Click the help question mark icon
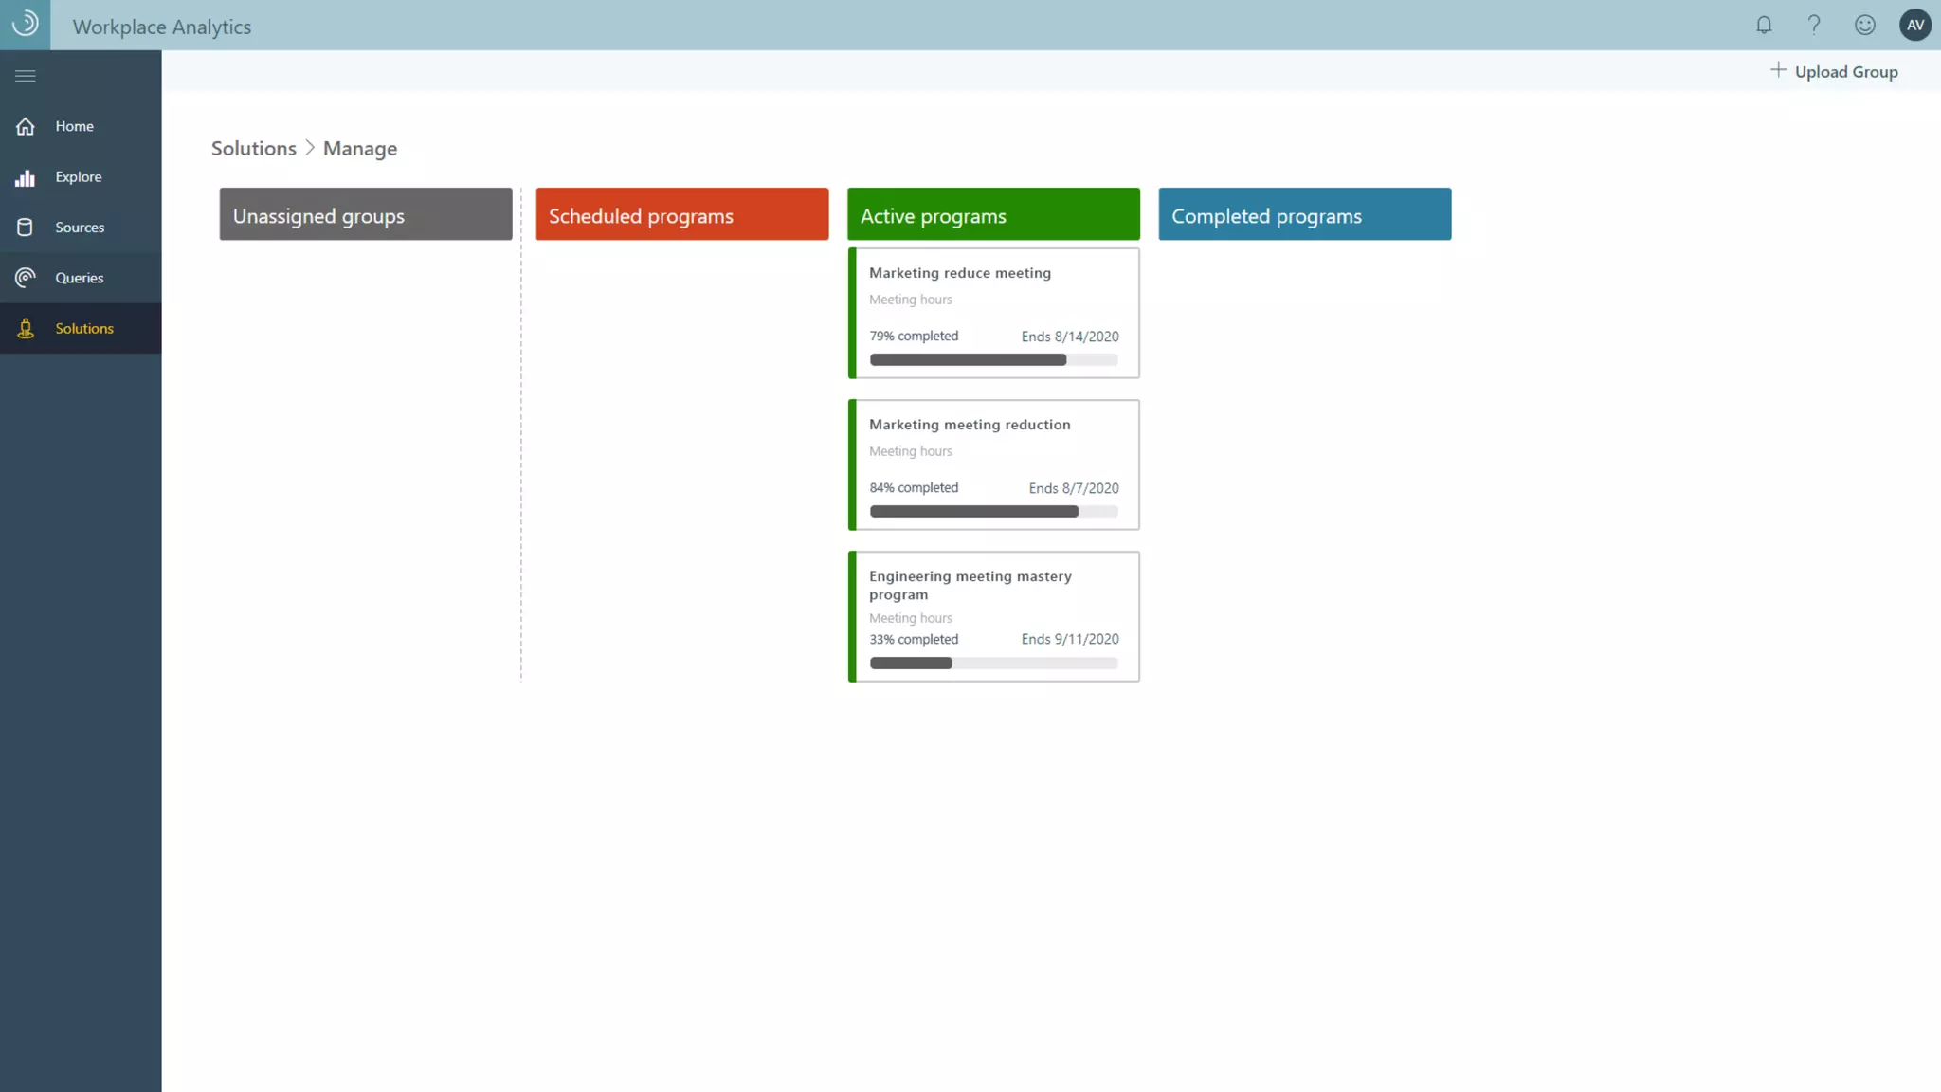 1814,26
